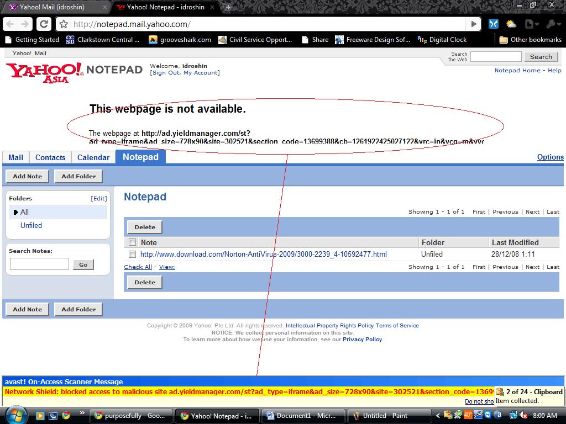Switch to Untitled - Paint taskbar button
The image size is (566, 424).
(x=389, y=416)
